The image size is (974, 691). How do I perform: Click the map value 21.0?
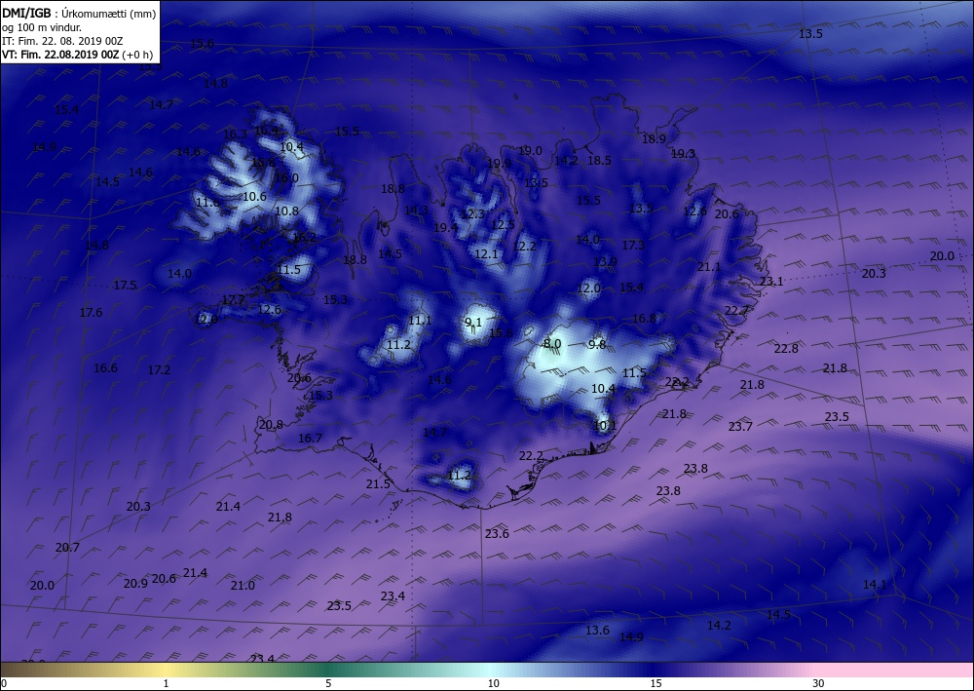click(x=243, y=586)
